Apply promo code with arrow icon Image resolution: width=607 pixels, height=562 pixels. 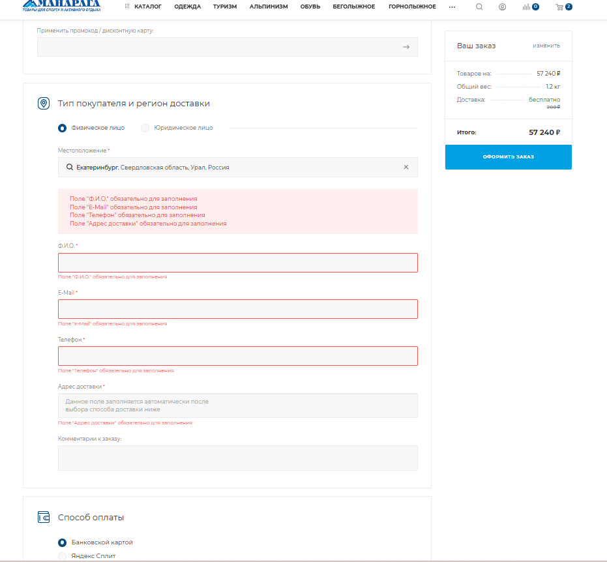pos(406,47)
